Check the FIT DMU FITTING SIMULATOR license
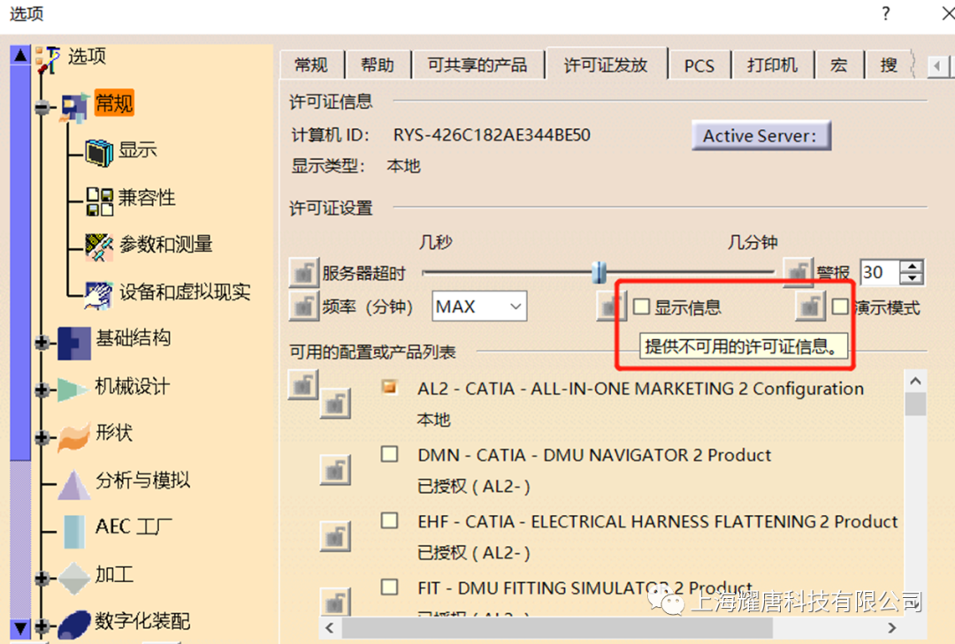 [389, 587]
